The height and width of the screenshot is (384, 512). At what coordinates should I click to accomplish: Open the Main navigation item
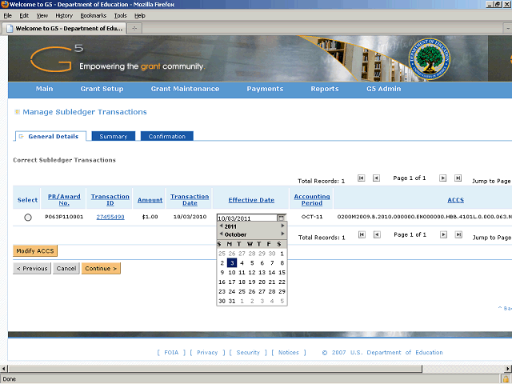45,89
